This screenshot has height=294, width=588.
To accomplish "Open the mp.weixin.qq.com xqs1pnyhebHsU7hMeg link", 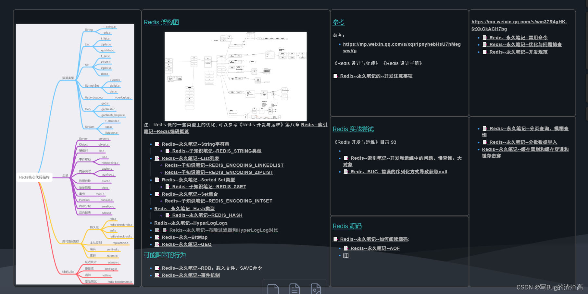I will 402,47.
